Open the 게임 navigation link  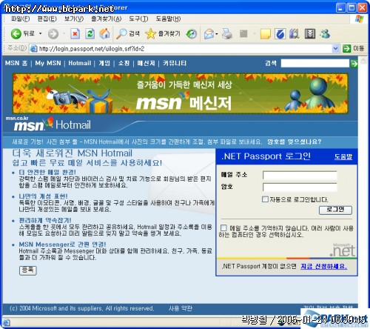coord(104,63)
